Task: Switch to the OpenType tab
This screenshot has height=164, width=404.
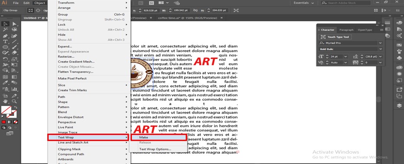Action: coord(365,30)
